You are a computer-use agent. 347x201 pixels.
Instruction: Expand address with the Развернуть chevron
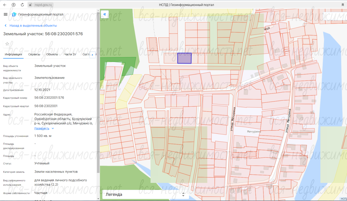click(53, 129)
